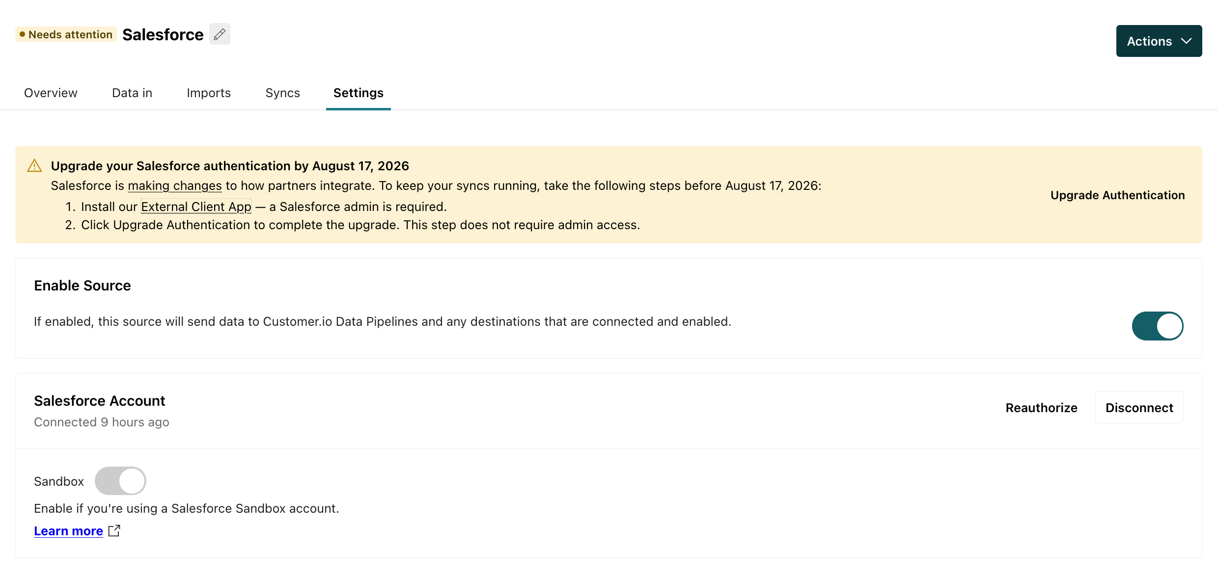This screenshot has height=576, width=1218.
Task: Click 'Enable if you're using a Salesforce Sandbox account.'
Action: [187, 508]
